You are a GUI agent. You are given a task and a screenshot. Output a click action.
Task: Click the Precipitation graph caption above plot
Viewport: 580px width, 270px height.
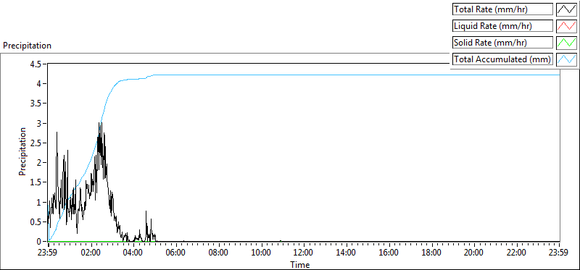coord(27,46)
